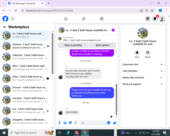Open Duke conversation
The height and width of the screenshot is (136, 170).
pos(26,79)
